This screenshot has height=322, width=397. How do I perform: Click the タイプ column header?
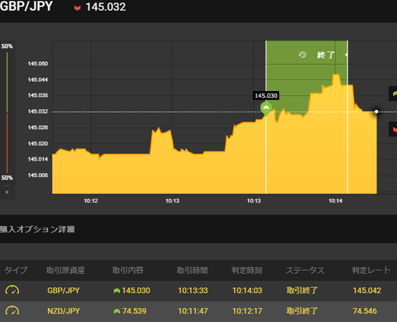click(16, 270)
